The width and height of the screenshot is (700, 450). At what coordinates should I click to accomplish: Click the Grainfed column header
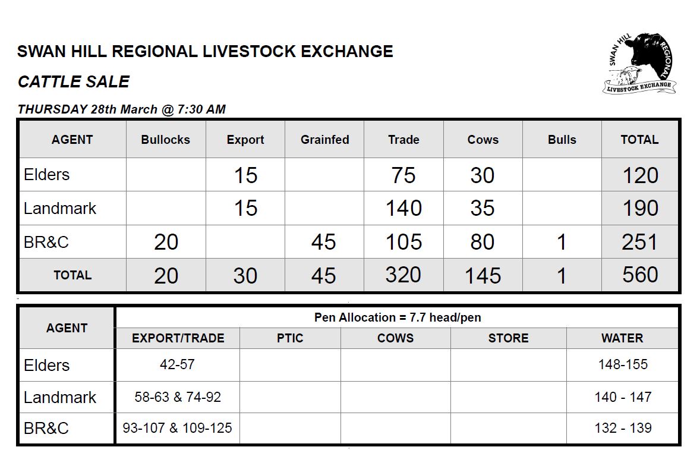[324, 140]
